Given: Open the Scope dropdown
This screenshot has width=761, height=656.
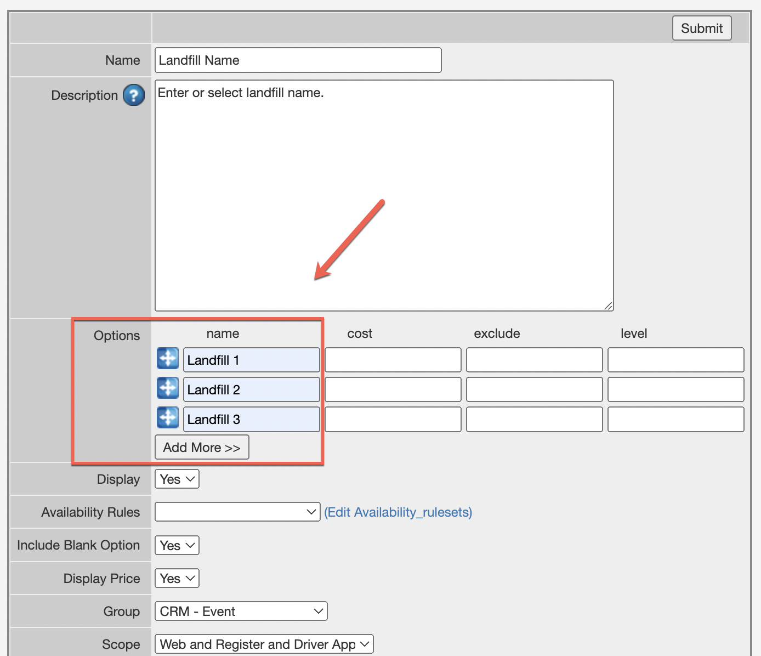Looking at the screenshot, I should [264, 644].
